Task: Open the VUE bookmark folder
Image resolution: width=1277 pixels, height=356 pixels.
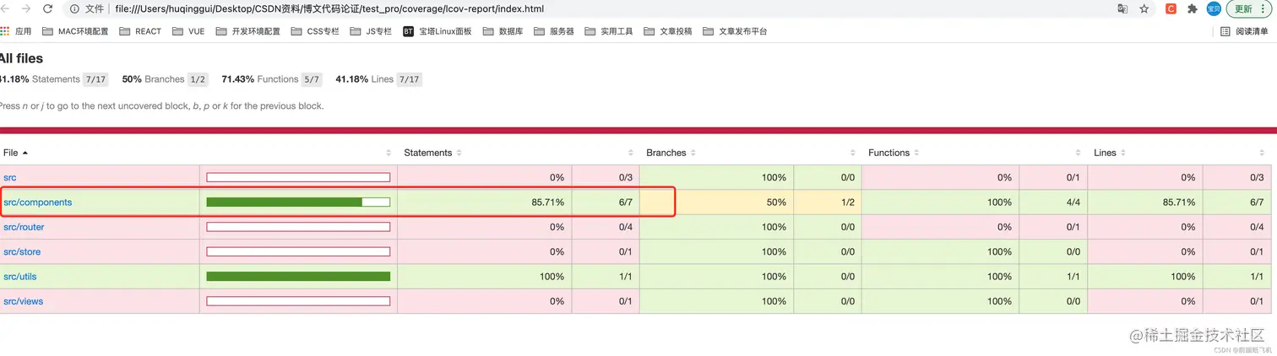Action: point(188,31)
